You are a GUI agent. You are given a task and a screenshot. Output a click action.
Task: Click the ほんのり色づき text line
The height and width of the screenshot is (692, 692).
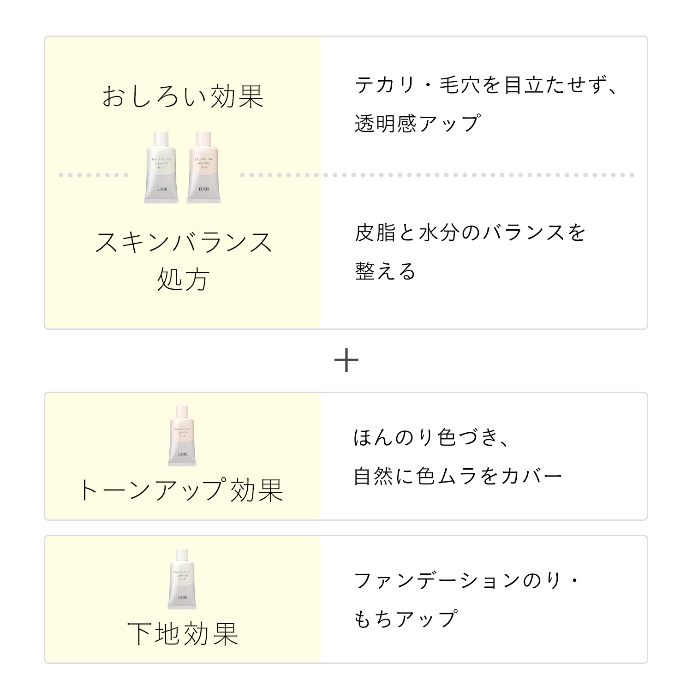coord(431,437)
